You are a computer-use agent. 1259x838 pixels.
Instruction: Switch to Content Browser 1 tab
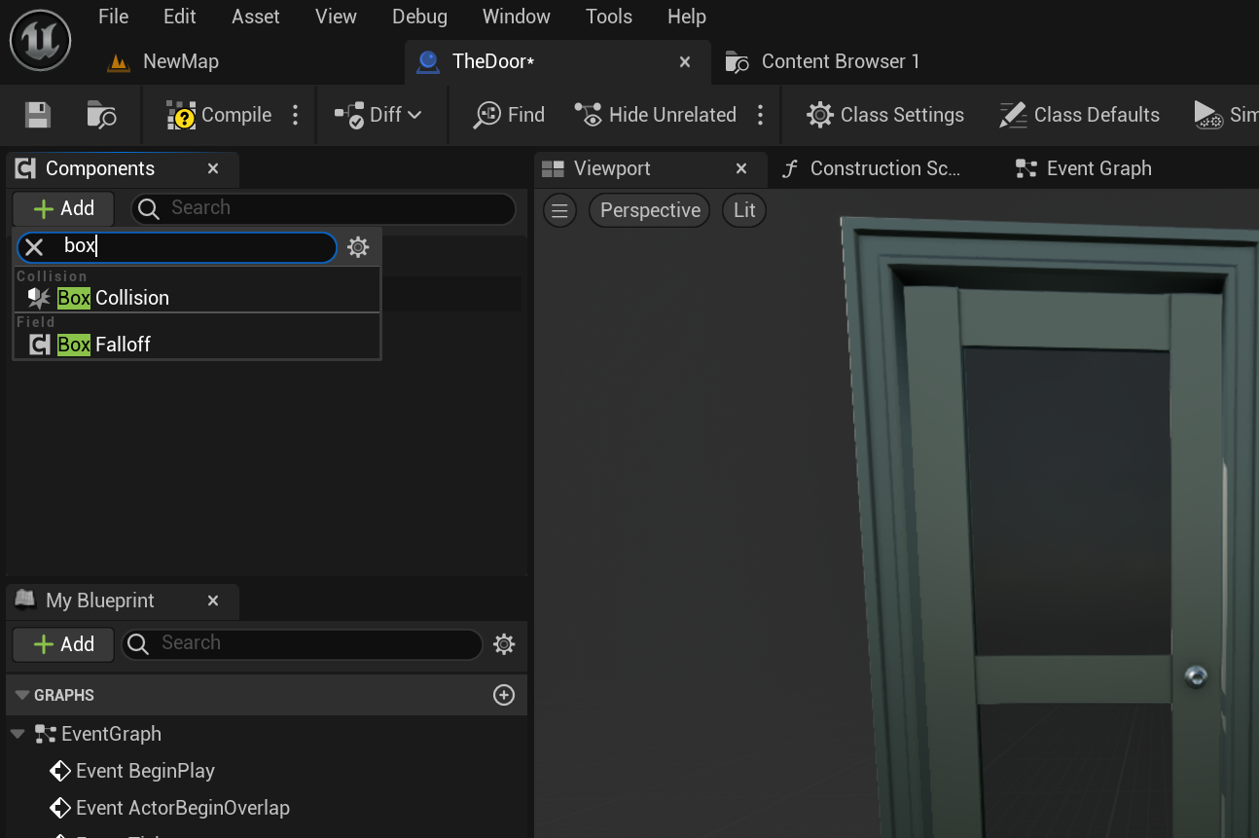point(822,61)
